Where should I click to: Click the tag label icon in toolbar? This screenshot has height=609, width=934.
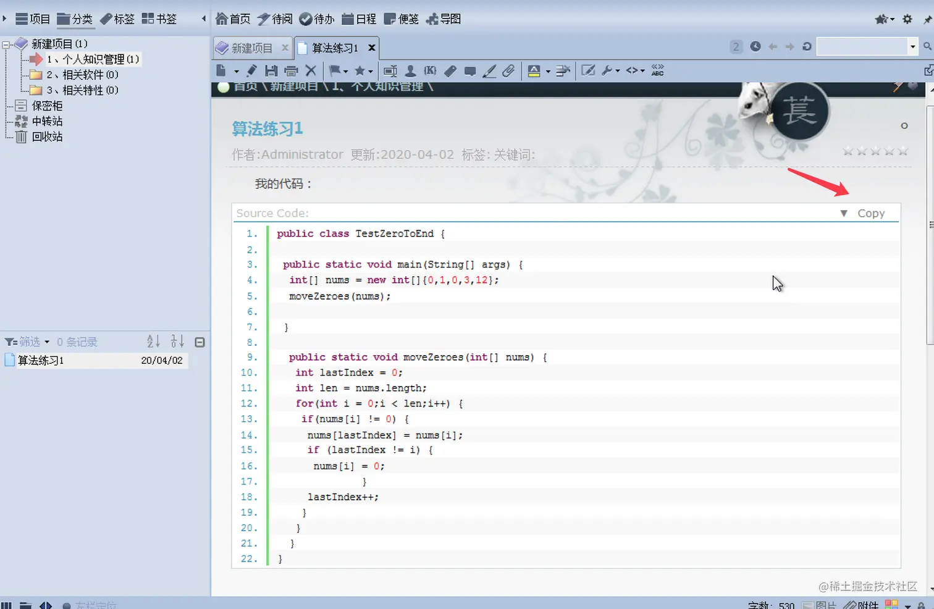pos(450,71)
